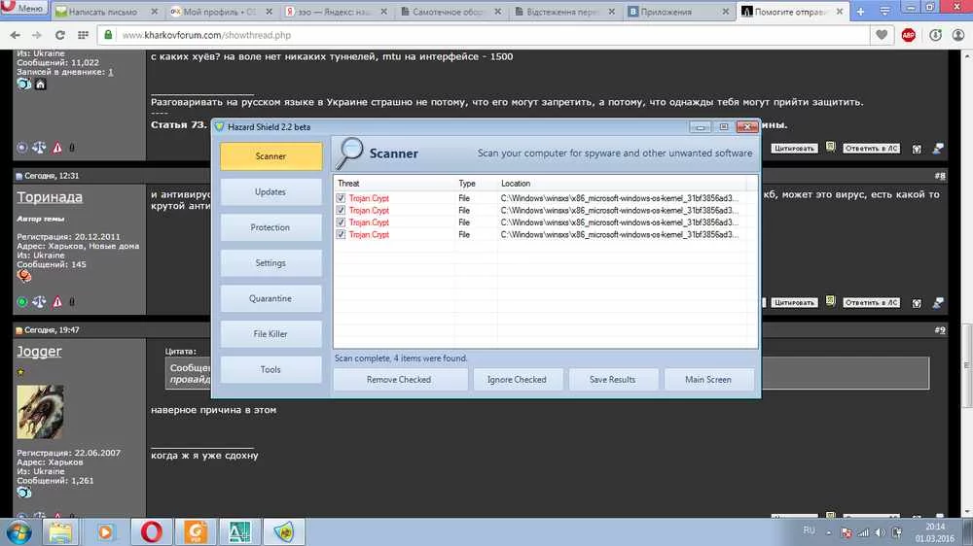The width and height of the screenshot is (973, 546).
Task: Open diary entries count link
Action: coord(111,72)
